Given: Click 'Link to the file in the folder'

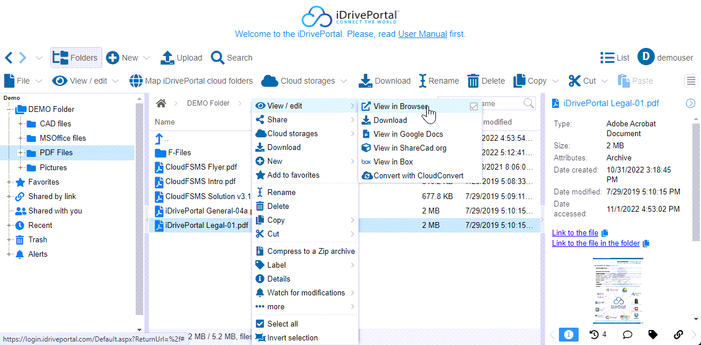Looking at the screenshot, I should [595, 243].
